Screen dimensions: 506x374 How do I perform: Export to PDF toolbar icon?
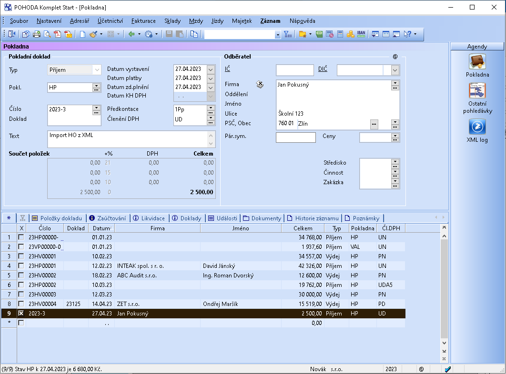pos(58,34)
